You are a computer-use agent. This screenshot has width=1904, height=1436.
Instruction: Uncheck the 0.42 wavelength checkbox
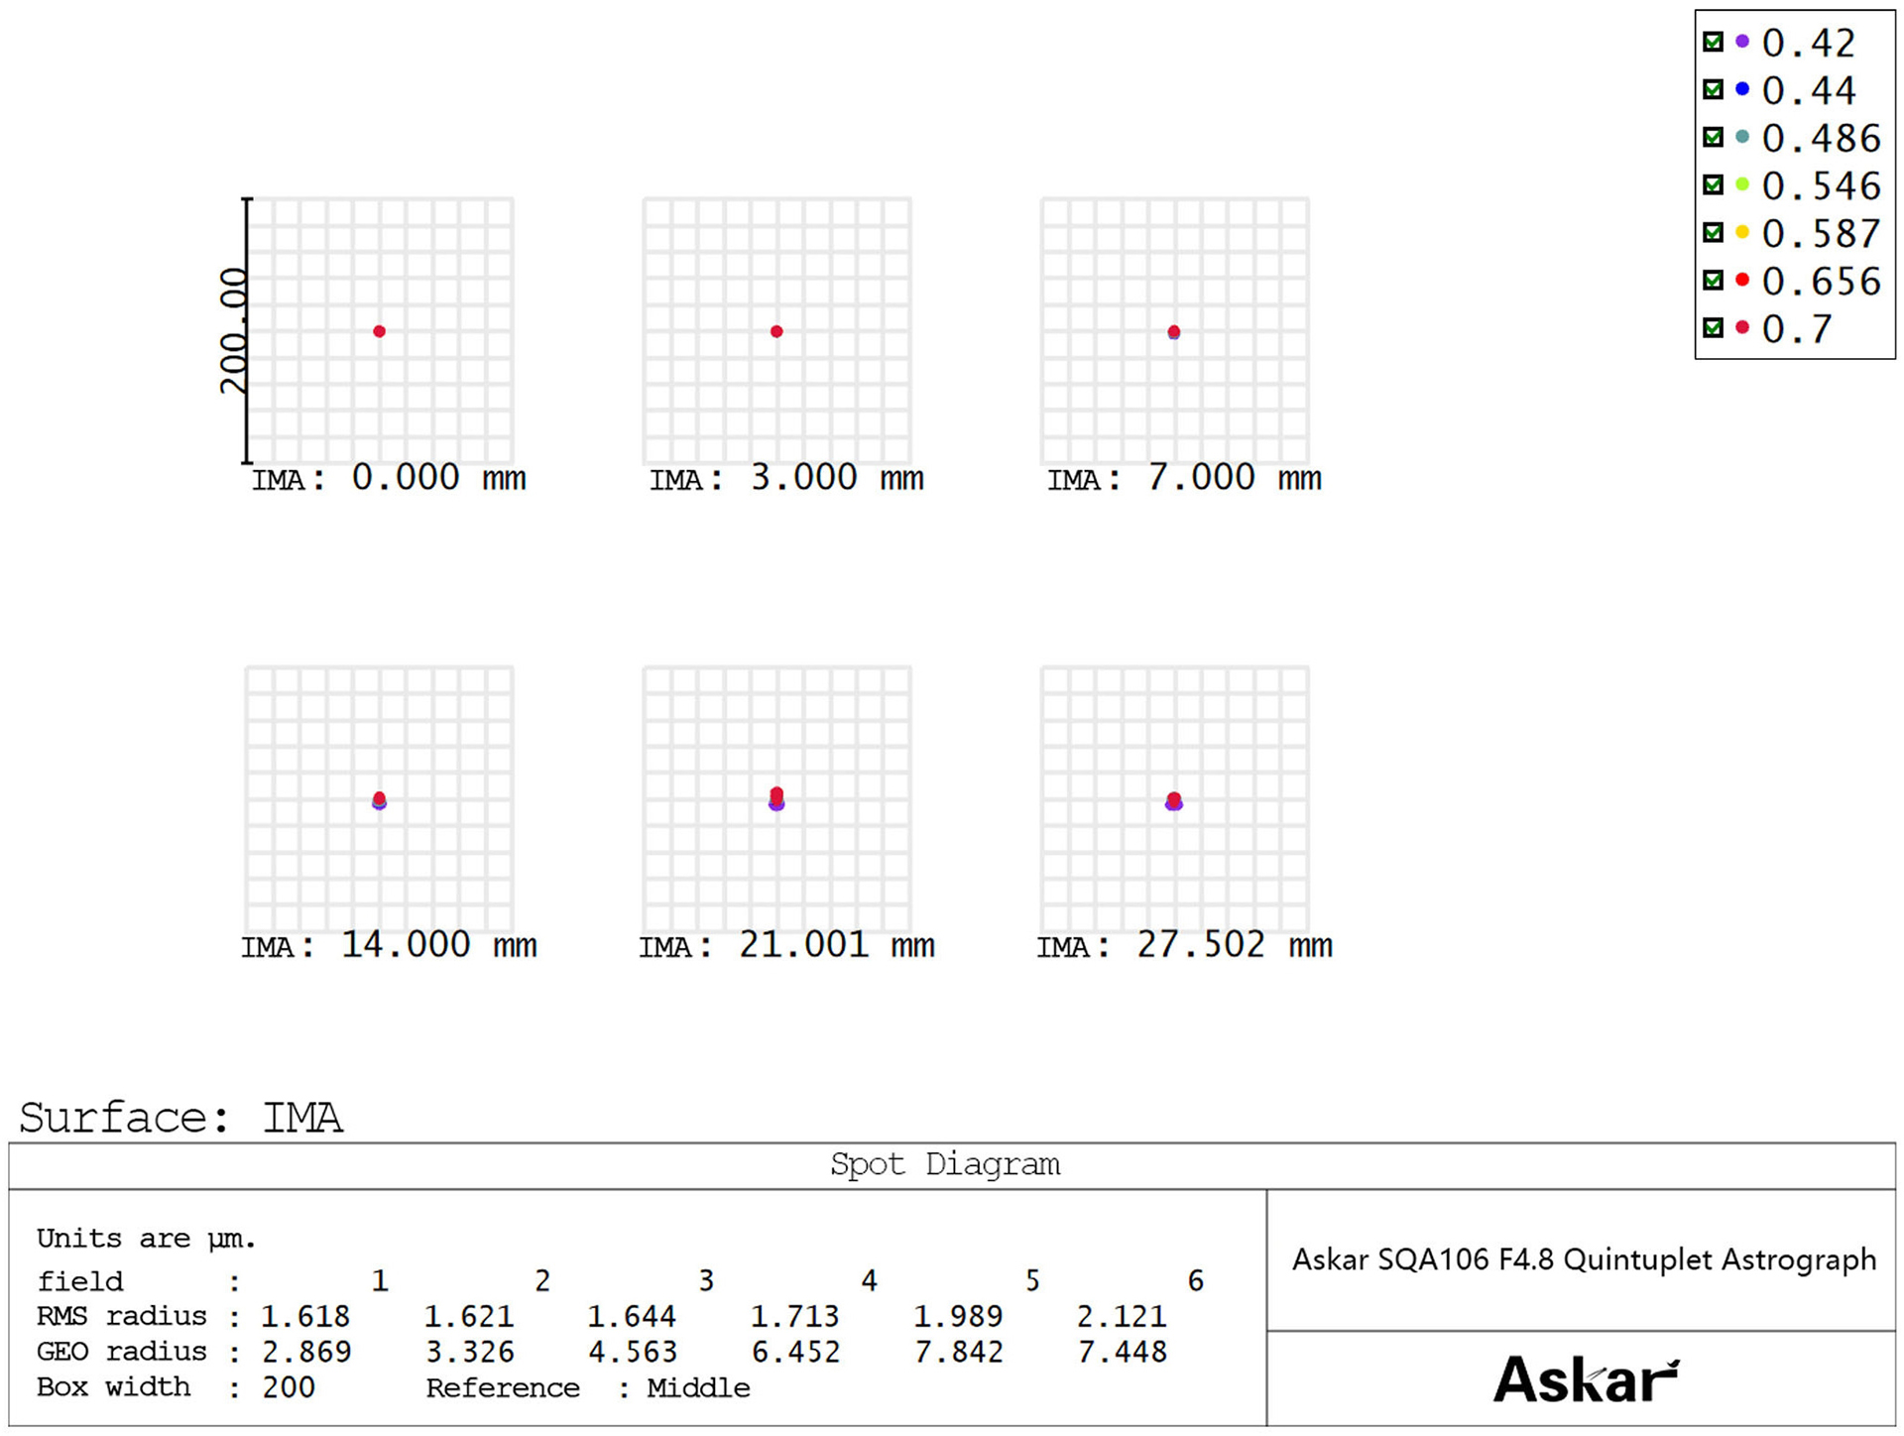pos(1713,42)
